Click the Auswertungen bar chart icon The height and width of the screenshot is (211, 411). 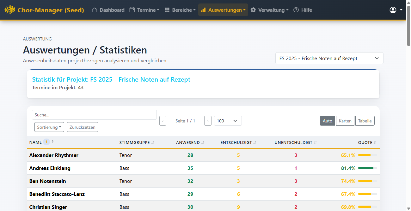tap(203, 10)
